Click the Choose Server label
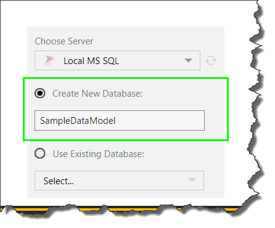The height and width of the screenshot is (228, 275). pos(64,41)
